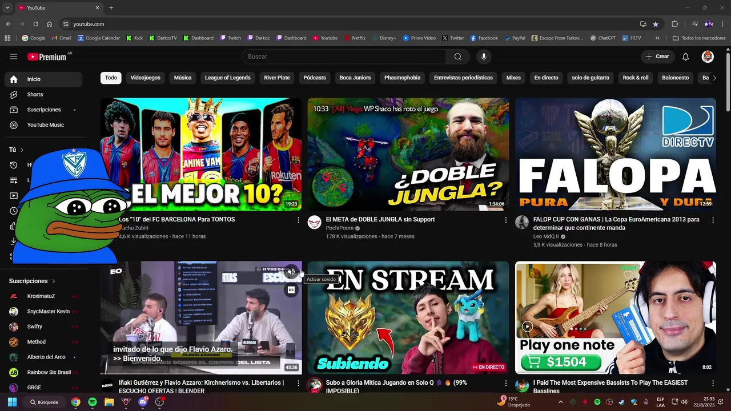
Task: Go back in browser history
Action: point(8,24)
